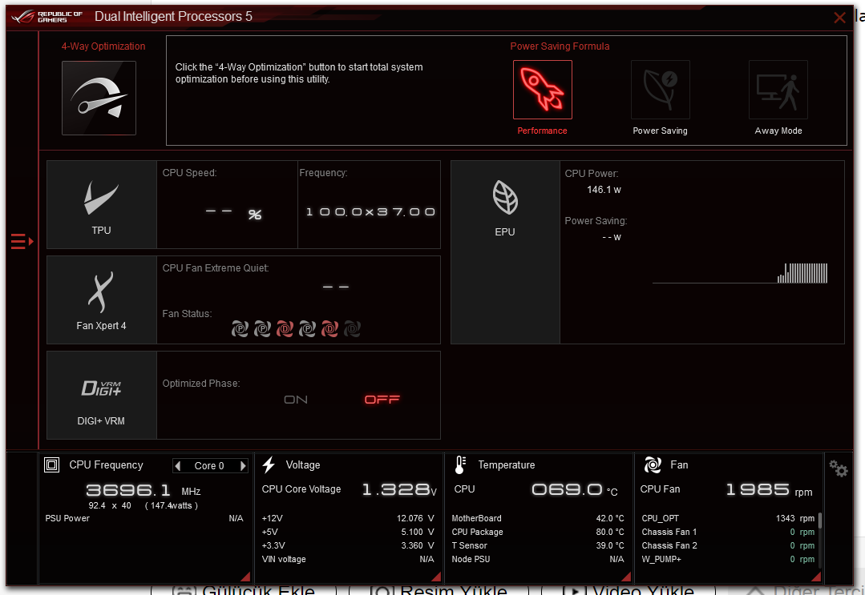865x595 pixels.
Task: Click the Temperature thermometer icon
Action: (x=461, y=465)
